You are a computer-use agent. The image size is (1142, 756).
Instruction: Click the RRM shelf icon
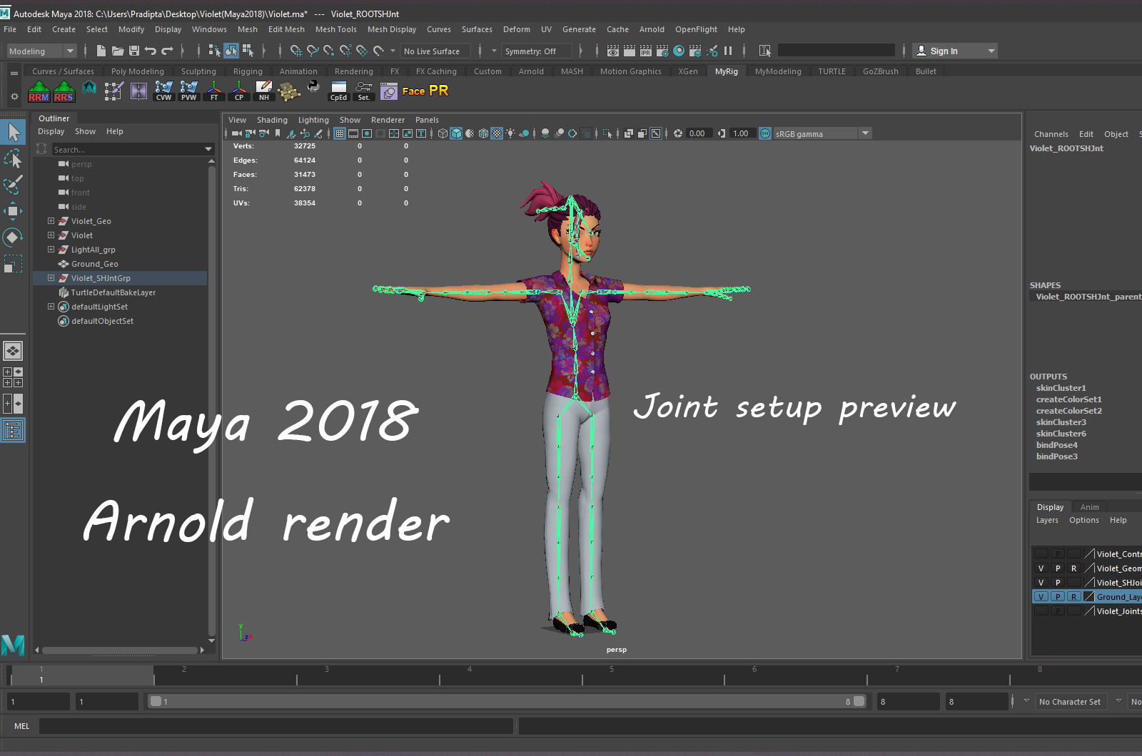[39, 91]
